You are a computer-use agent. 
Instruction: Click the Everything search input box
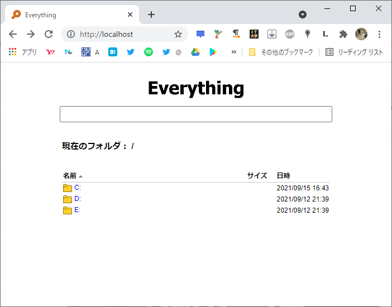coord(196,114)
